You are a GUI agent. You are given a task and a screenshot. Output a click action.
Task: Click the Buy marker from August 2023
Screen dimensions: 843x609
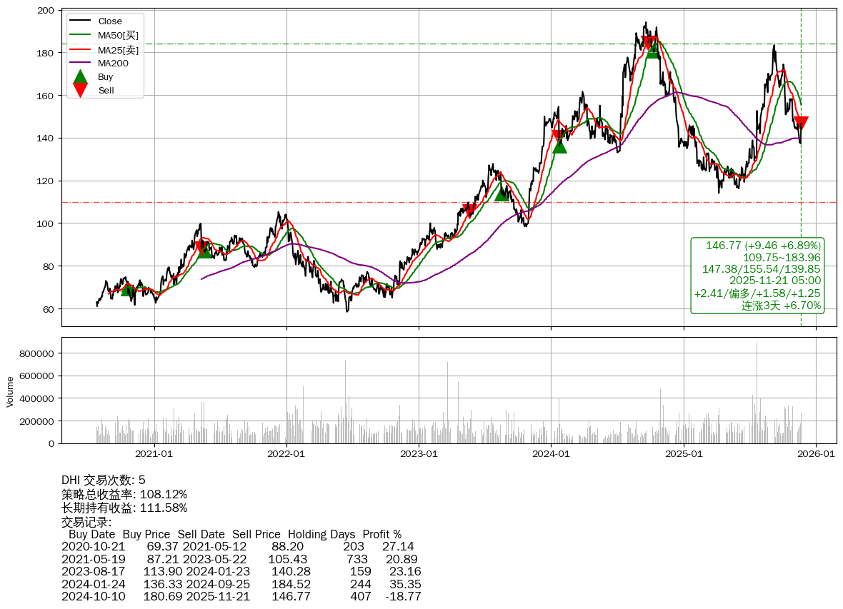point(502,193)
